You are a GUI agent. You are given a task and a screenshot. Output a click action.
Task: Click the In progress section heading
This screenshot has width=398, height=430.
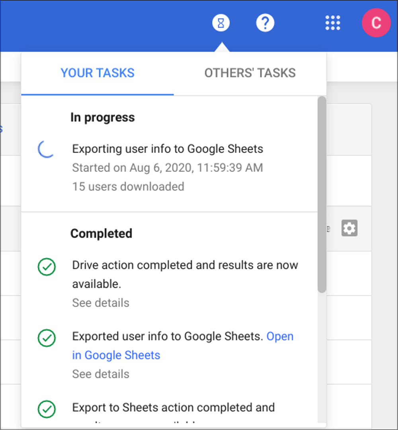point(103,117)
